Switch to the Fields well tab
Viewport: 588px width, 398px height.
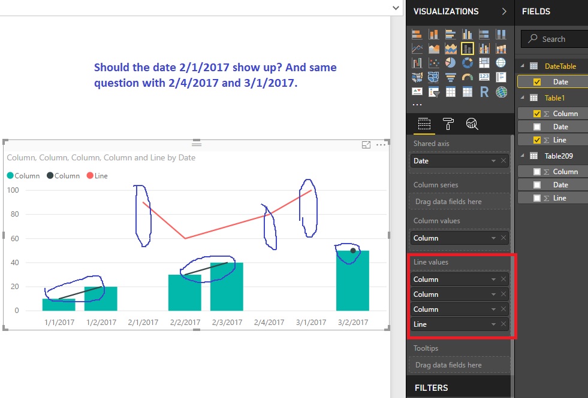point(424,124)
